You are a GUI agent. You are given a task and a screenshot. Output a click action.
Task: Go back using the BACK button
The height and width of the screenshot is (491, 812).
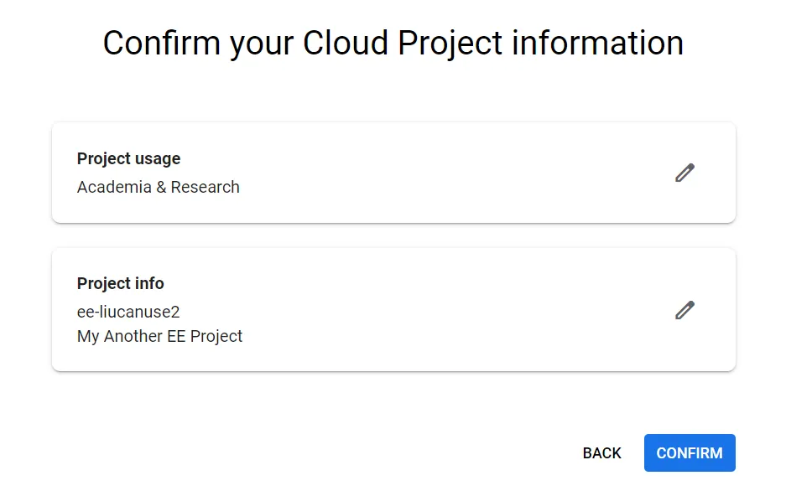click(601, 453)
